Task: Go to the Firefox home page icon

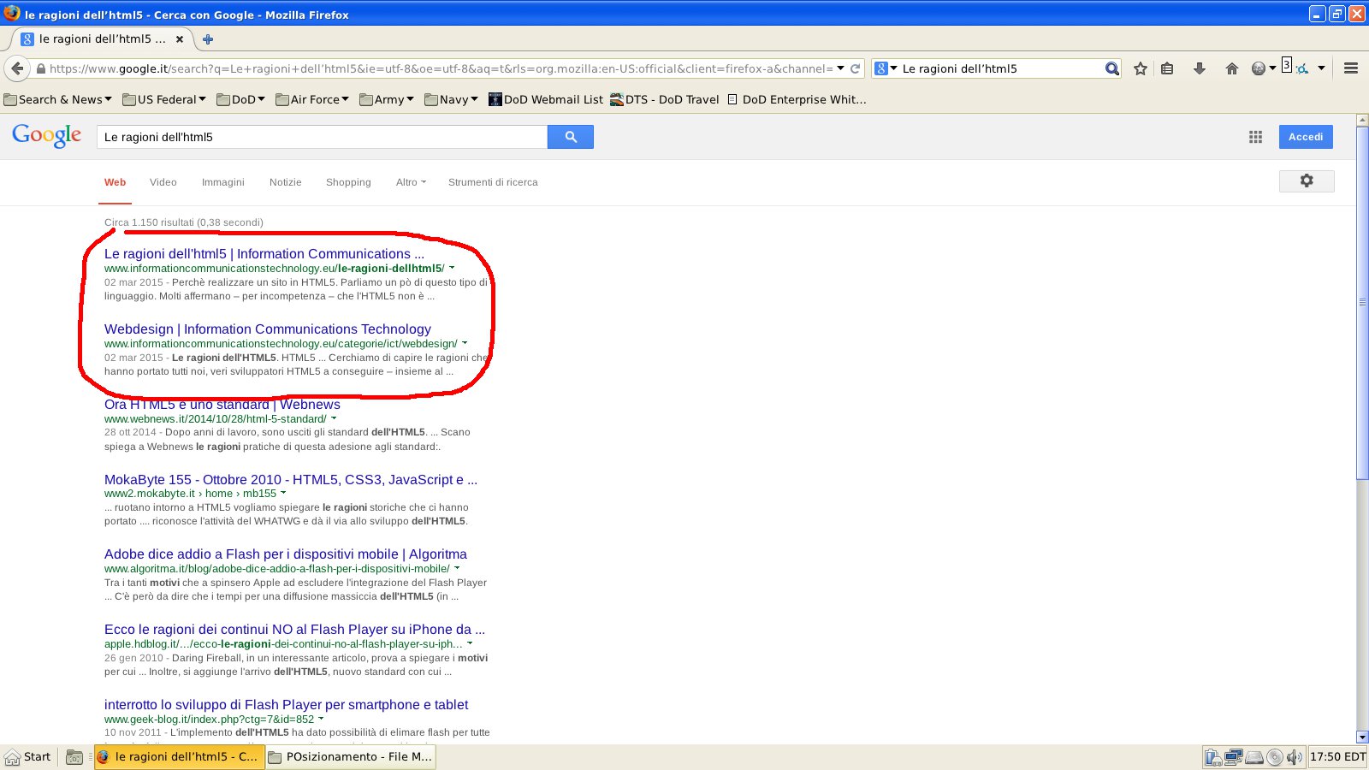Action: (x=1232, y=68)
